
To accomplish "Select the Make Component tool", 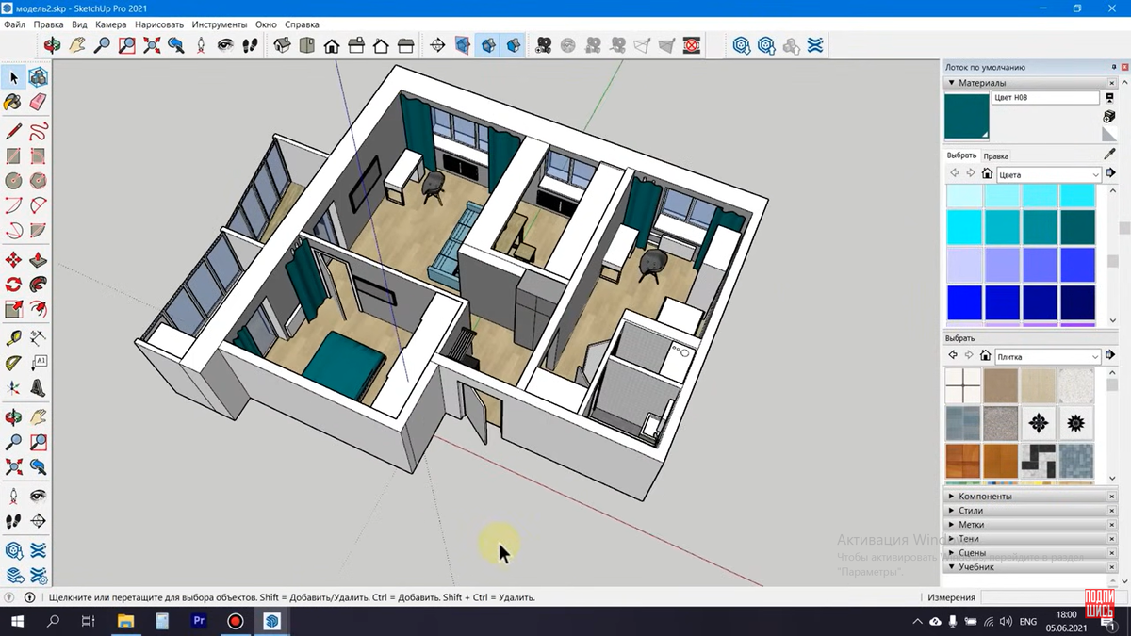I will (x=39, y=77).
